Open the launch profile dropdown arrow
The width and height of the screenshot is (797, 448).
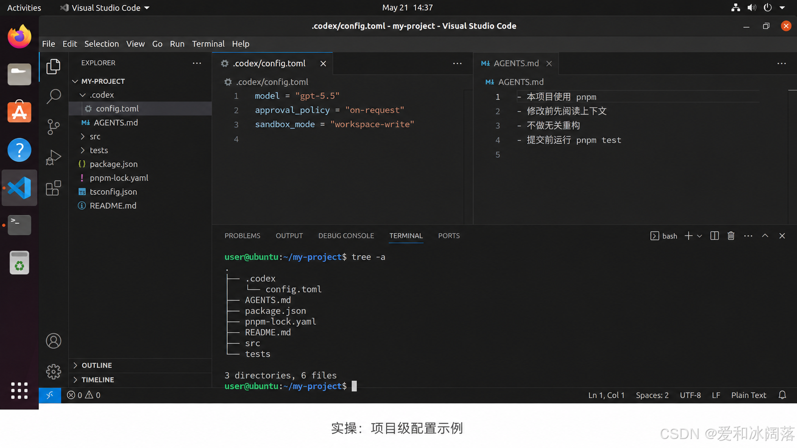[x=699, y=236]
